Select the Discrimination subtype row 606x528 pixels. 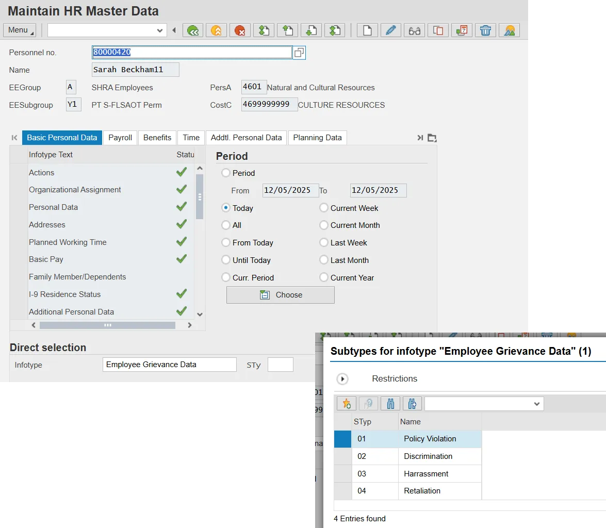[x=428, y=456]
